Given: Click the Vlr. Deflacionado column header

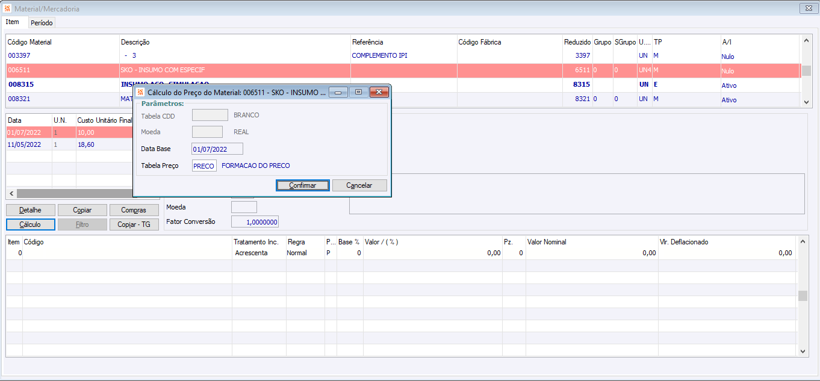Looking at the screenshot, I should tap(684, 242).
